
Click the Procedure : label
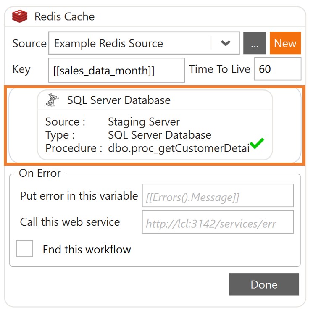pos(74,148)
